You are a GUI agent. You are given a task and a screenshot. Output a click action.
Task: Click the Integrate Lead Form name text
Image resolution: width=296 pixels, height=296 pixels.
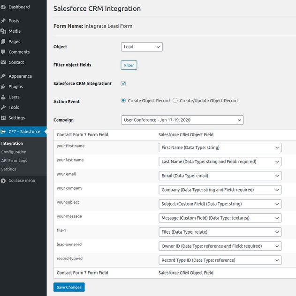[108, 26]
